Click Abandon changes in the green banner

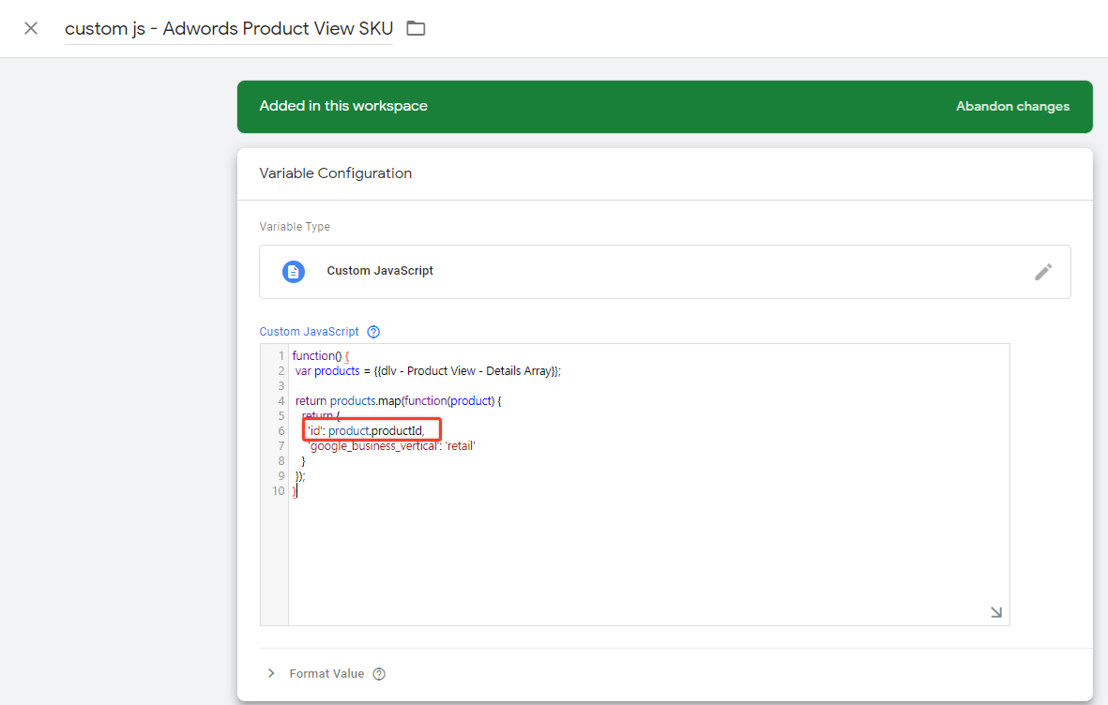pos(1012,107)
